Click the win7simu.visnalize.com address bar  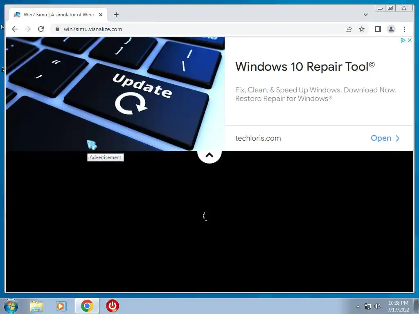pyautogui.click(x=198, y=29)
